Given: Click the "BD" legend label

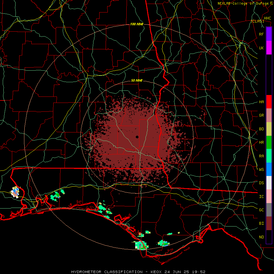Looking at the screenshot, I should [262, 129].
